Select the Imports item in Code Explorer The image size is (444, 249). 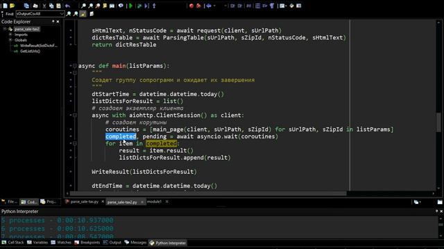tap(21, 35)
